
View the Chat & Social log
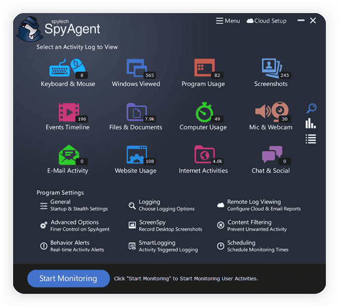pos(271,160)
